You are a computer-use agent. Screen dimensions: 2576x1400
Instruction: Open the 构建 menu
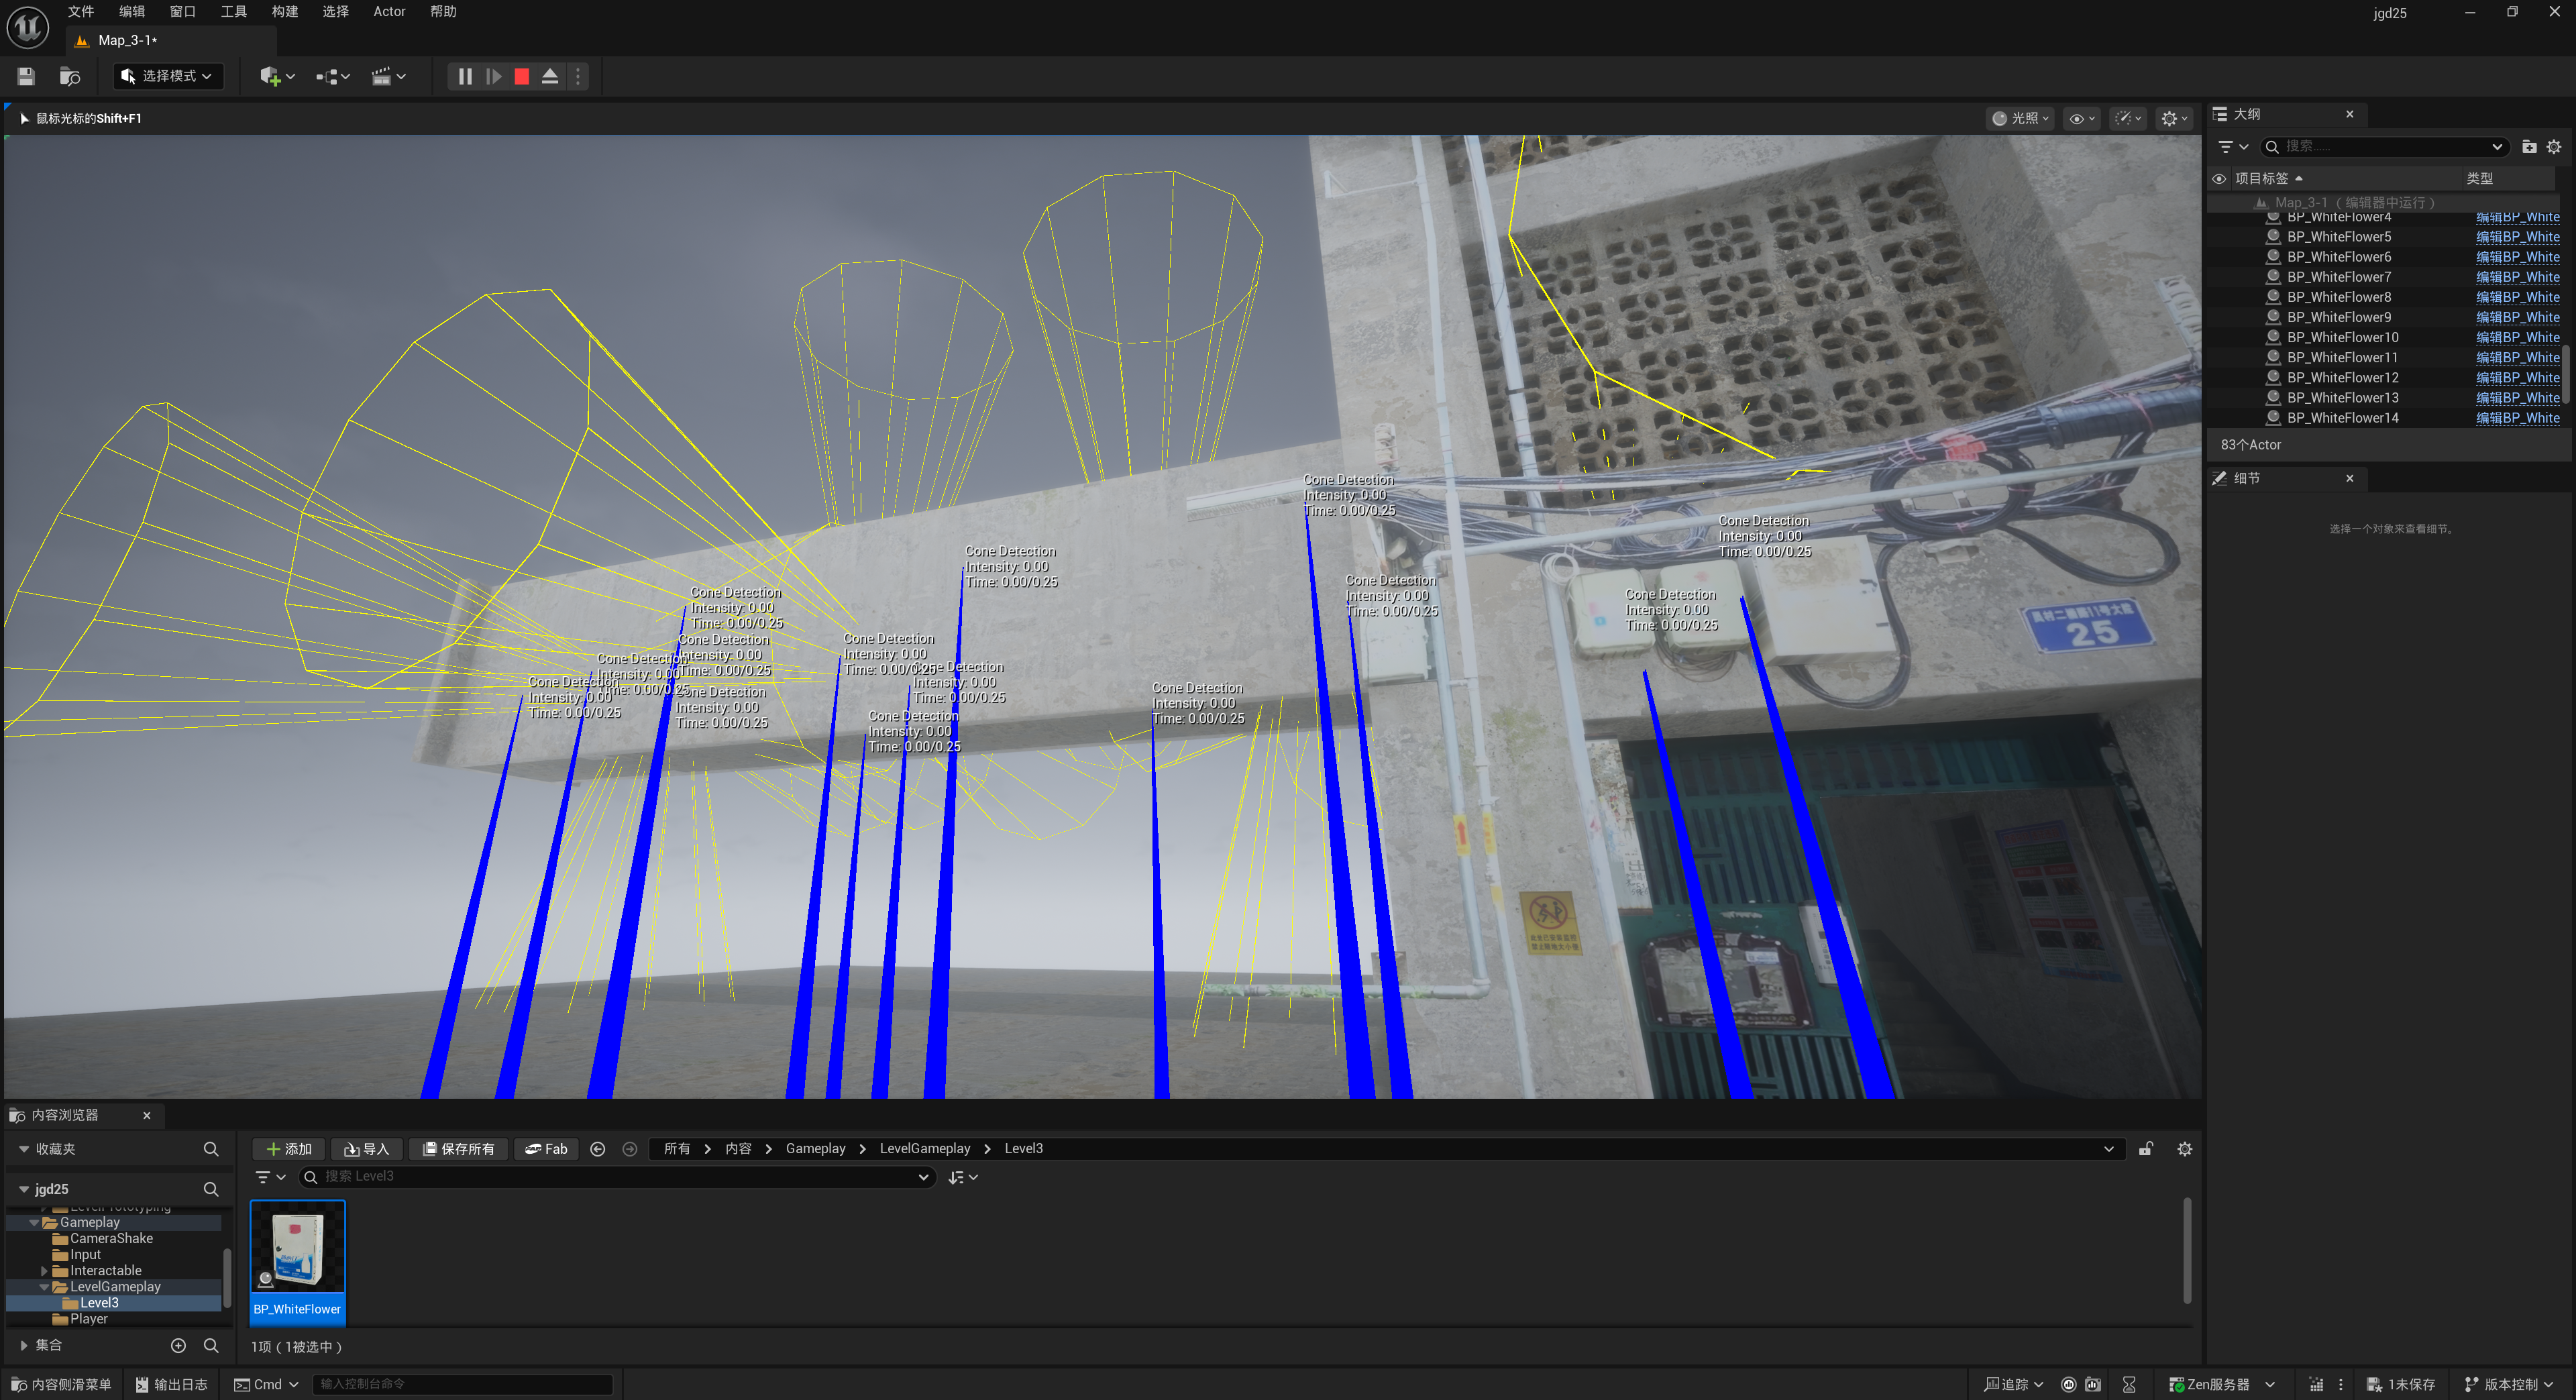coord(285,12)
